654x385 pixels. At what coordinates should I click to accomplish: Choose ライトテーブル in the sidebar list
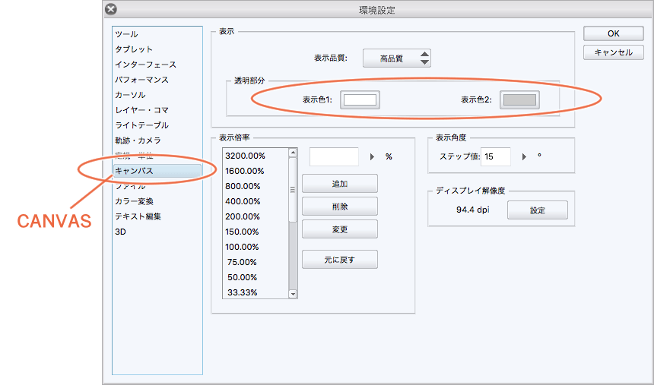pos(141,125)
